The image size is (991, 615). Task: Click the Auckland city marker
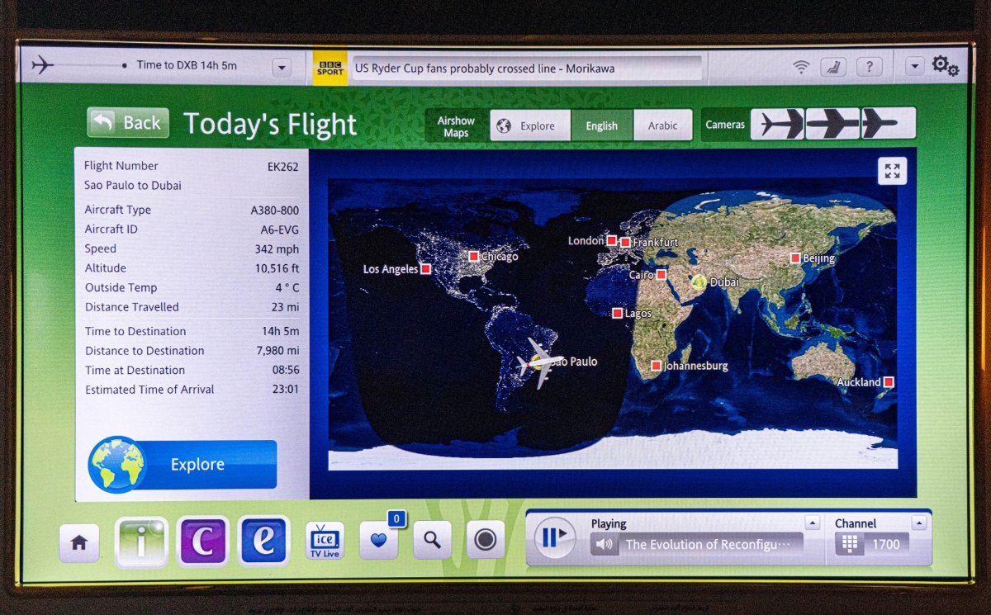pyautogui.click(x=889, y=382)
